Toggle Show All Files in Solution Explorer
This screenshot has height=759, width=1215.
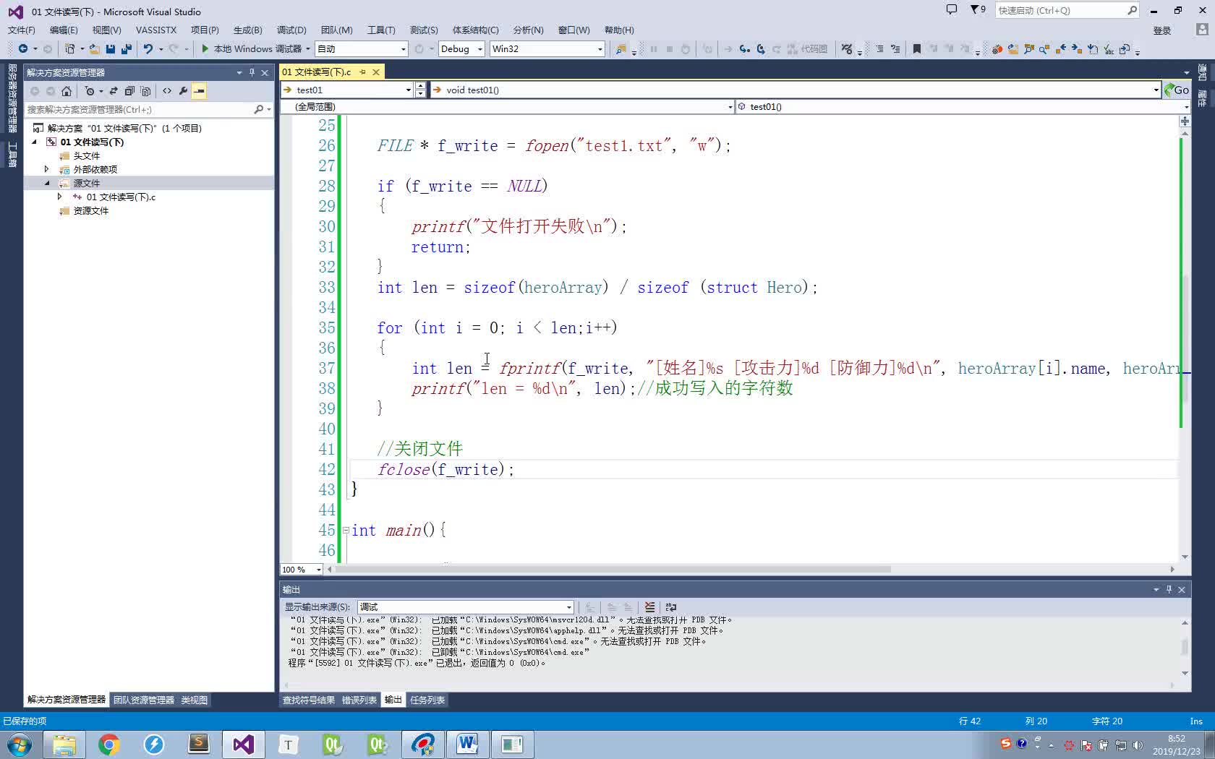pyautogui.click(x=145, y=91)
